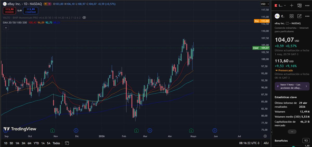Open the four-squares layout icon beside eBay
This screenshot has height=147, width=312.
pyautogui.click(x=291, y=16)
